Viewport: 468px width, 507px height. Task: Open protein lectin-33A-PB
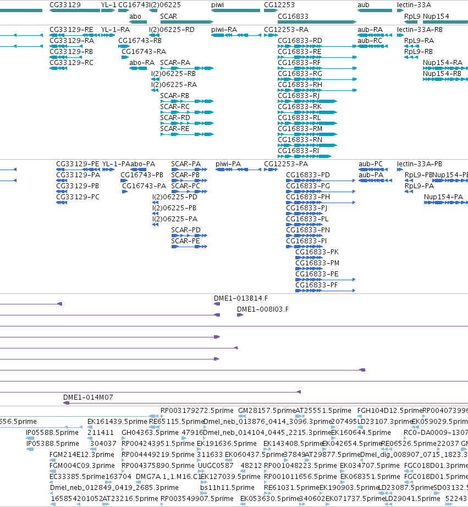[x=419, y=164]
